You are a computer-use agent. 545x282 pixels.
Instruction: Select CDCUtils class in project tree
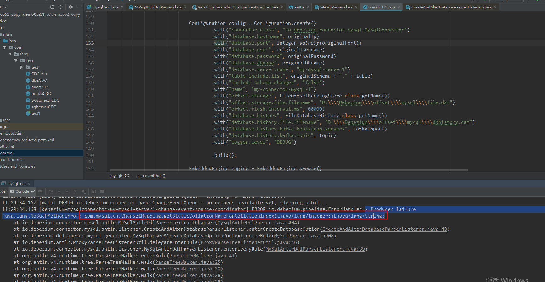(37, 74)
